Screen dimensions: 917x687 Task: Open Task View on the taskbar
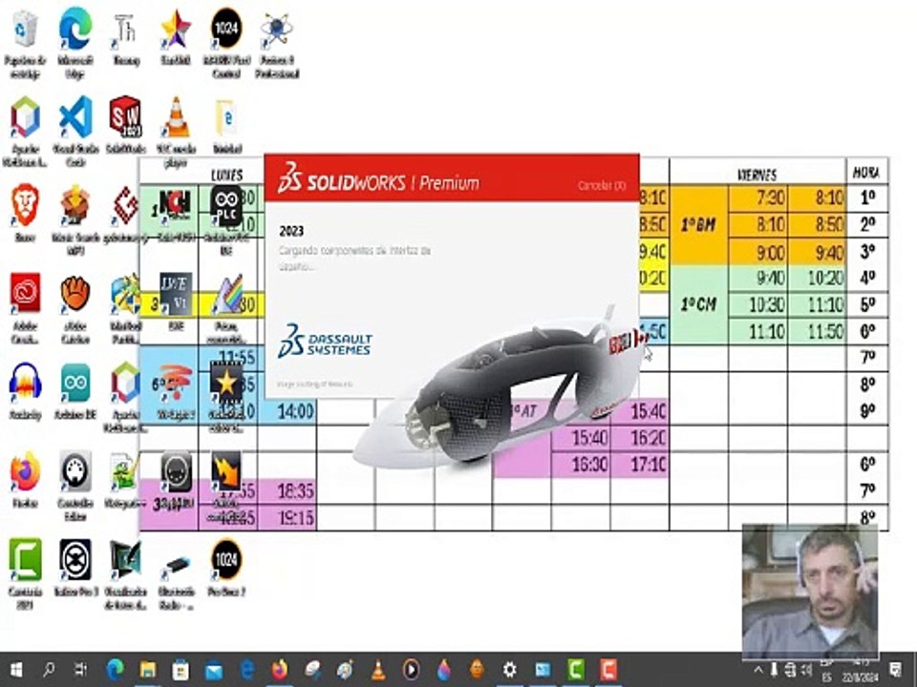pyautogui.click(x=81, y=670)
